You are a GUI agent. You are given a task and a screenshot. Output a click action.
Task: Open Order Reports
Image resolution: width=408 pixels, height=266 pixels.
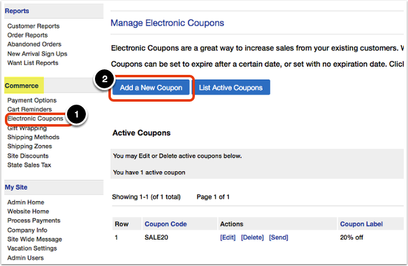[27, 35]
